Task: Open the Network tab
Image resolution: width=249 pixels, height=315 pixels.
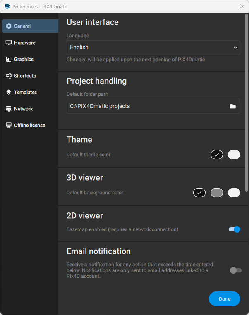Action: coord(30,109)
